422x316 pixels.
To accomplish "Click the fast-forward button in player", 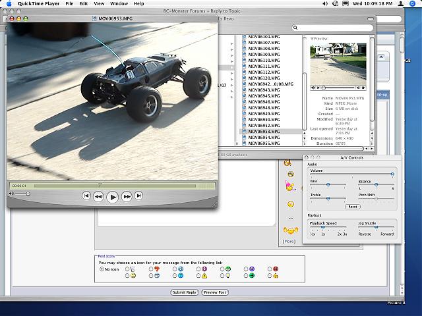I will [127, 196].
